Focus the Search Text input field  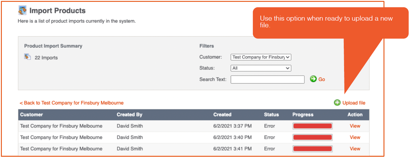tap(267, 79)
